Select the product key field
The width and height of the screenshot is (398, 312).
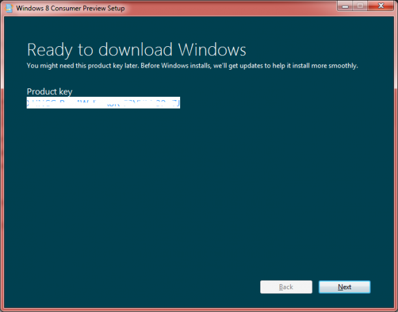[x=103, y=103]
